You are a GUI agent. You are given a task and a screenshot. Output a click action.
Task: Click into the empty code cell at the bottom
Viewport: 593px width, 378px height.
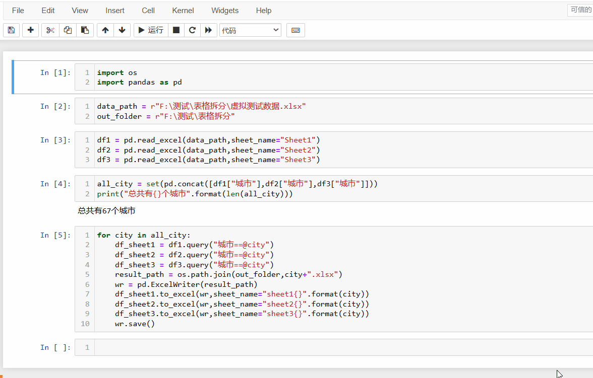point(343,347)
